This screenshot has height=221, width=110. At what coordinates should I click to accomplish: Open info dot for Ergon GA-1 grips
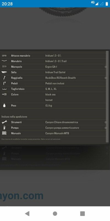click(x=106, y=67)
